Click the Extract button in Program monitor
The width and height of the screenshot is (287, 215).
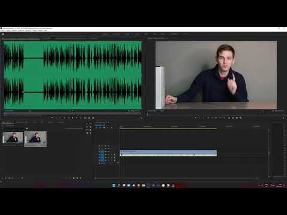coord(233,118)
